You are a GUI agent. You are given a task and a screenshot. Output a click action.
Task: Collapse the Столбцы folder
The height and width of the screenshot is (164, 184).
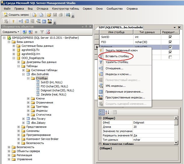coord(28,78)
